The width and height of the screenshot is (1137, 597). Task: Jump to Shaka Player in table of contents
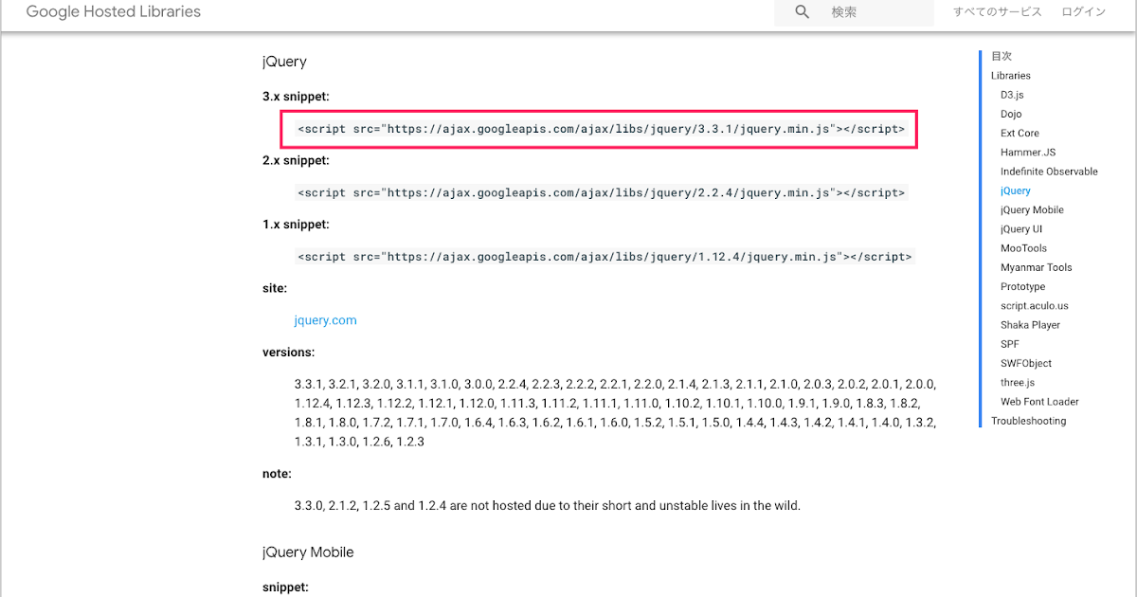[x=1030, y=325]
